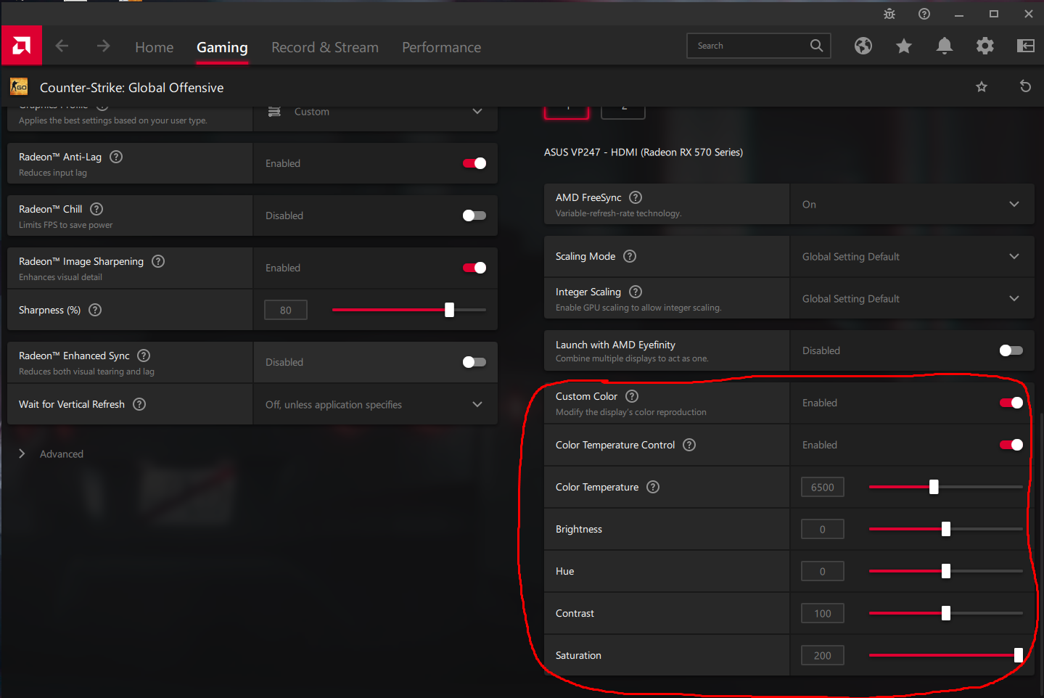Image resolution: width=1044 pixels, height=698 pixels.
Task: Click the ASUS VP247 display label
Action: click(644, 152)
